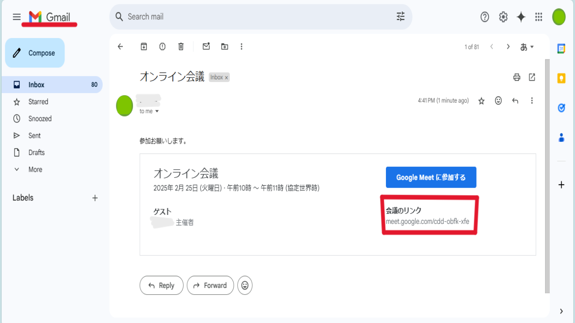Archive the open email
The width and height of the screenshot is (575, 323).
click(144, 47)
